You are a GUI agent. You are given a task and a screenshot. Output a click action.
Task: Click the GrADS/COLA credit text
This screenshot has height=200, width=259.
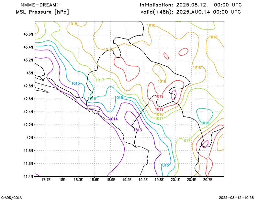tap(11, 198)
